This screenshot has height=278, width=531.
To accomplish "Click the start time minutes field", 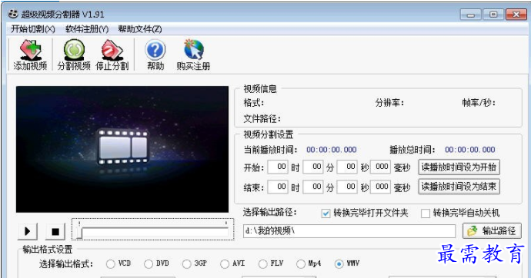I will (313, 167).
